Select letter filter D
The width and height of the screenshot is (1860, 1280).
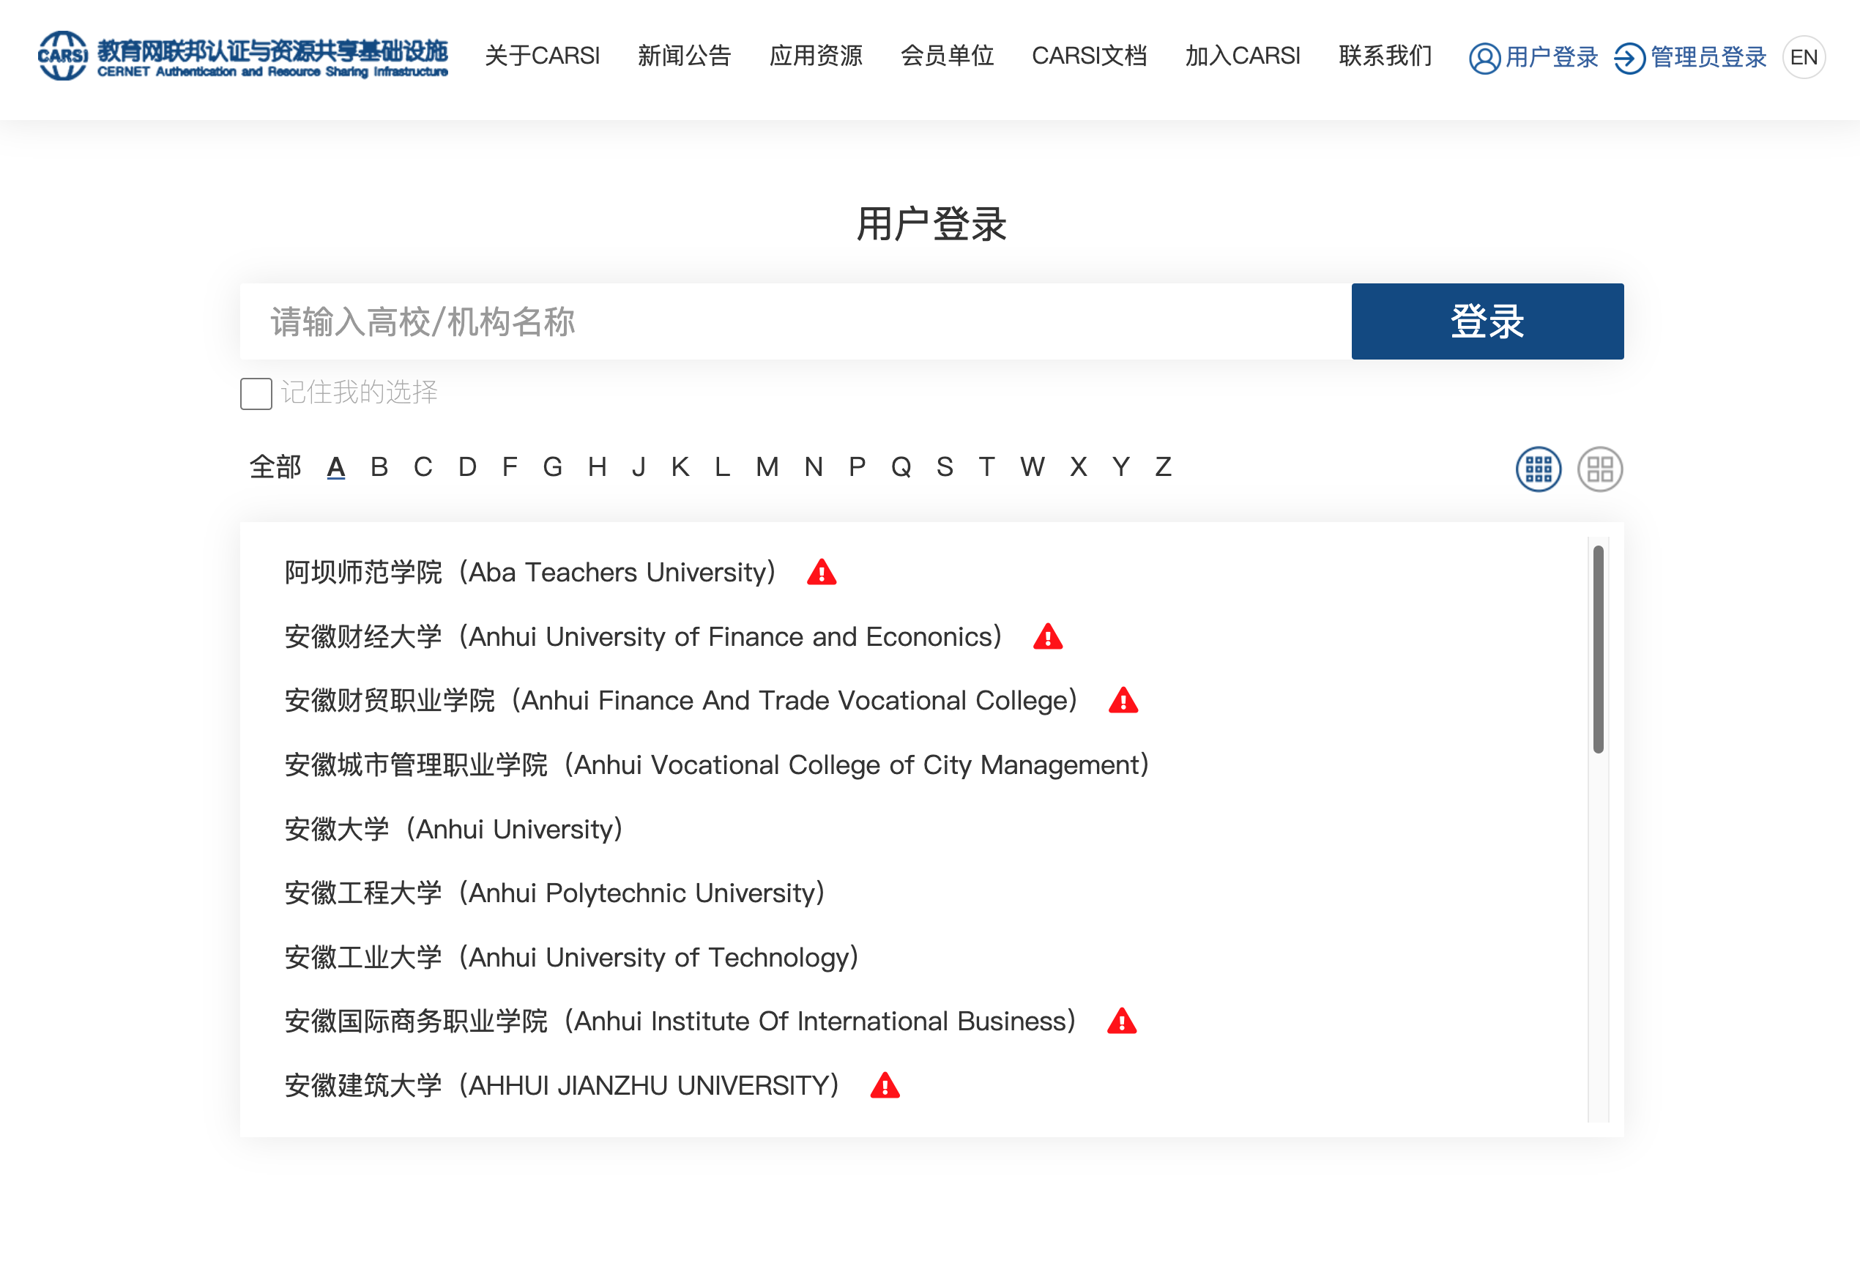pos(466,466)
